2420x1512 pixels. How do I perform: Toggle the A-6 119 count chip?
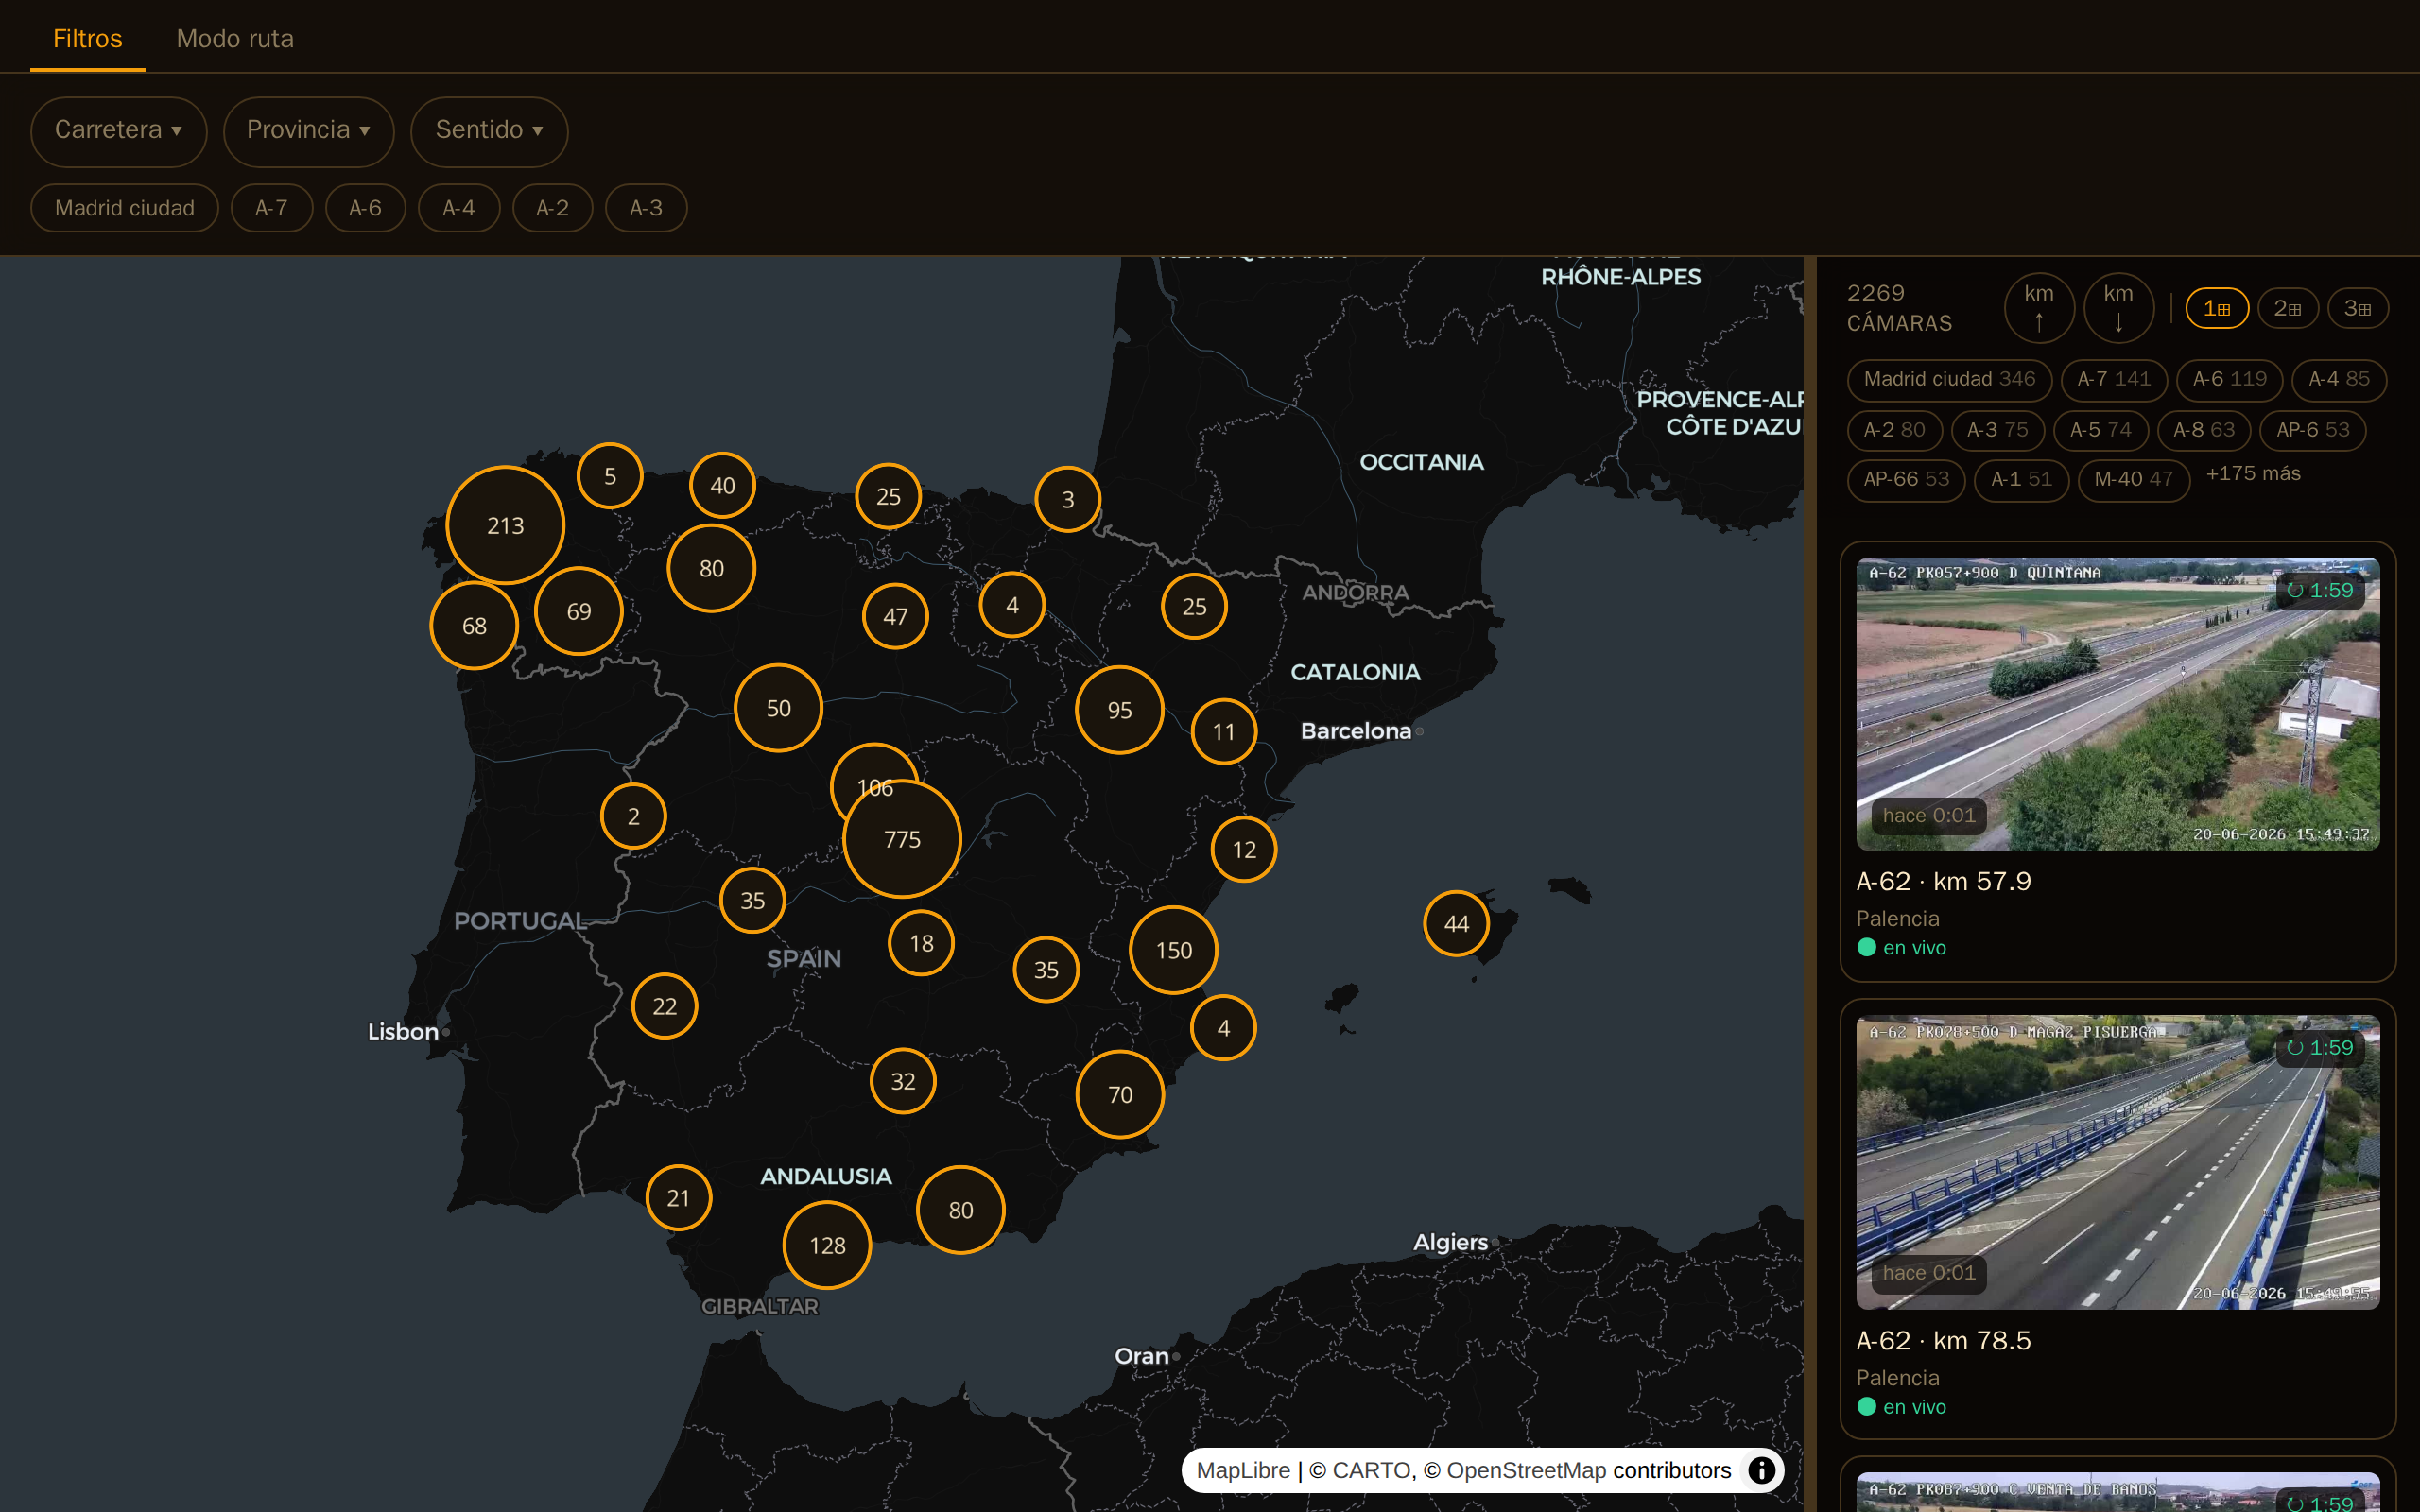[x=2229, y=380]
